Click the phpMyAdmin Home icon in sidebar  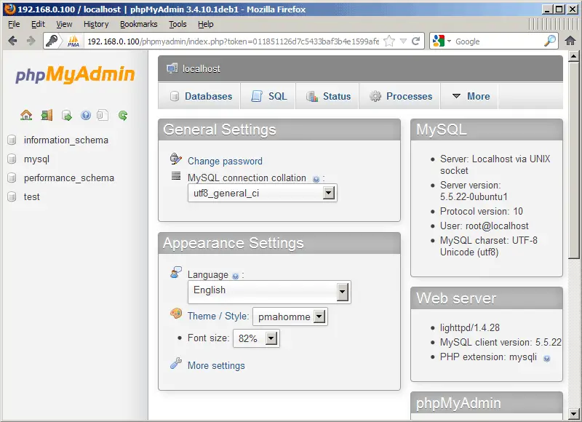point(26,116)
